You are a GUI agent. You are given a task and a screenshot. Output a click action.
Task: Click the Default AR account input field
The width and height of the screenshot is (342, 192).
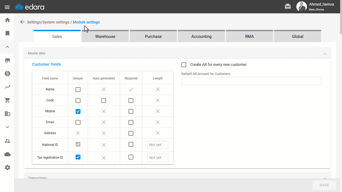click(x=251, y=81)
